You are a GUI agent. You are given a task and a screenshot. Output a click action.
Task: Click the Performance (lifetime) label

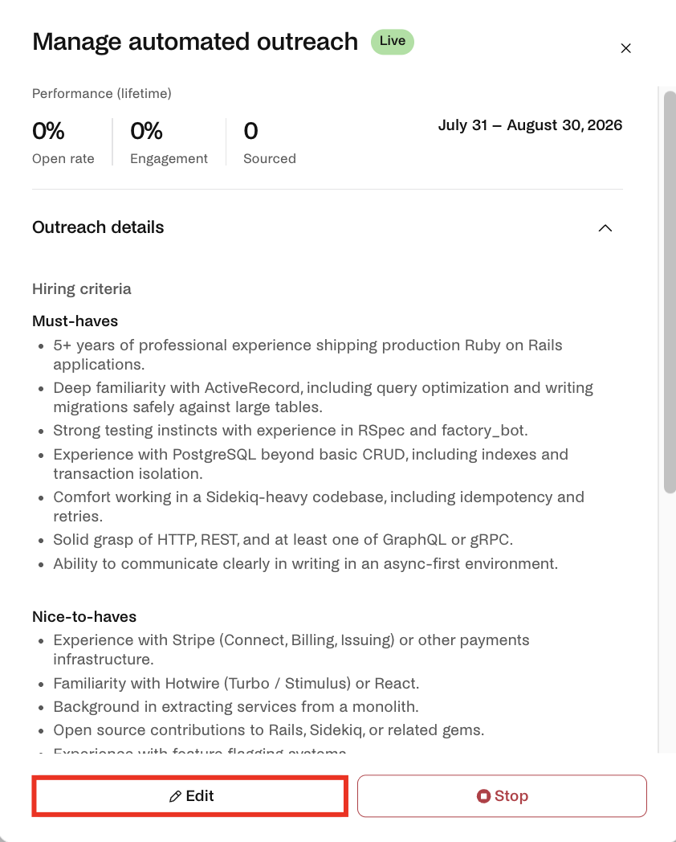pyautogui.click(x=102, y=93)
